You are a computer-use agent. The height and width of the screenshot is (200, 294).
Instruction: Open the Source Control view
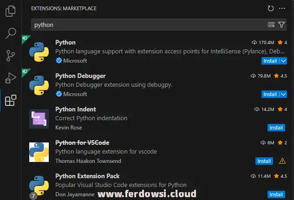(11, 56)
